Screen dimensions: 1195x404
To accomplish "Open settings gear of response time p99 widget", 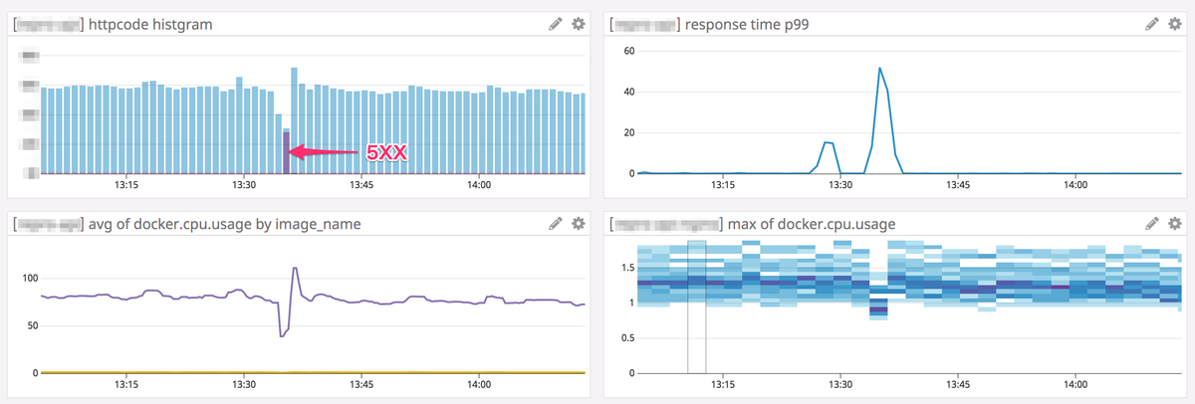I will [x=1175, y=24].
